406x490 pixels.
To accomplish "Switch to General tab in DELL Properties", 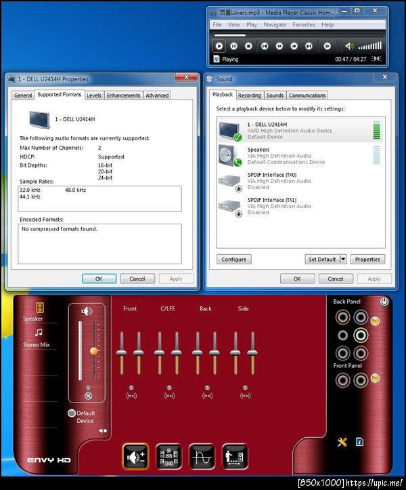I will pyautogui.click(x=23, y=96).
